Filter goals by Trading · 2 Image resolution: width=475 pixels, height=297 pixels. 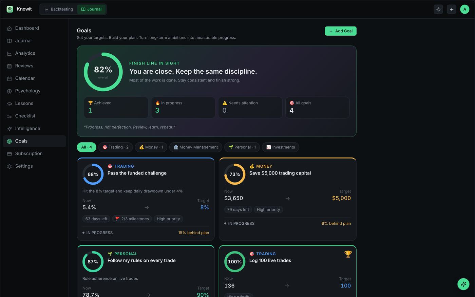(x=116, y=147)
